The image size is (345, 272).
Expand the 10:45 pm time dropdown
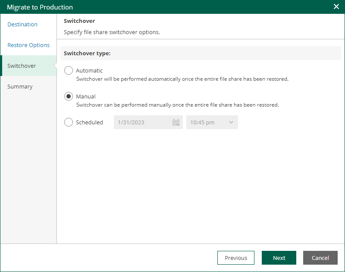[212, 122]
